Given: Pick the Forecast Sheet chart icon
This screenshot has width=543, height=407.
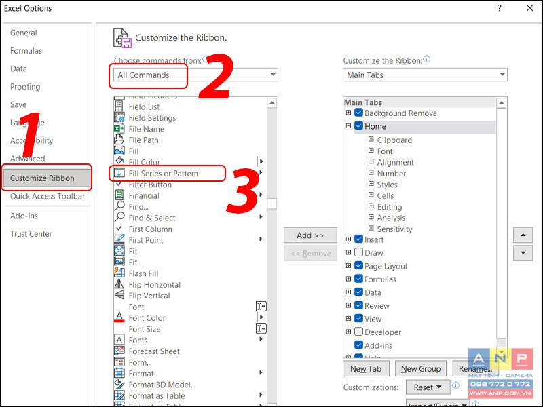Looking at the screenshot, I should point(119,351).
